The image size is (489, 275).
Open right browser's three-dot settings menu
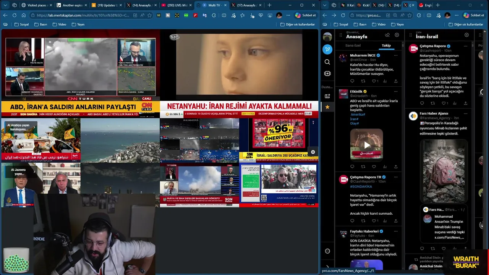(456, 15)
